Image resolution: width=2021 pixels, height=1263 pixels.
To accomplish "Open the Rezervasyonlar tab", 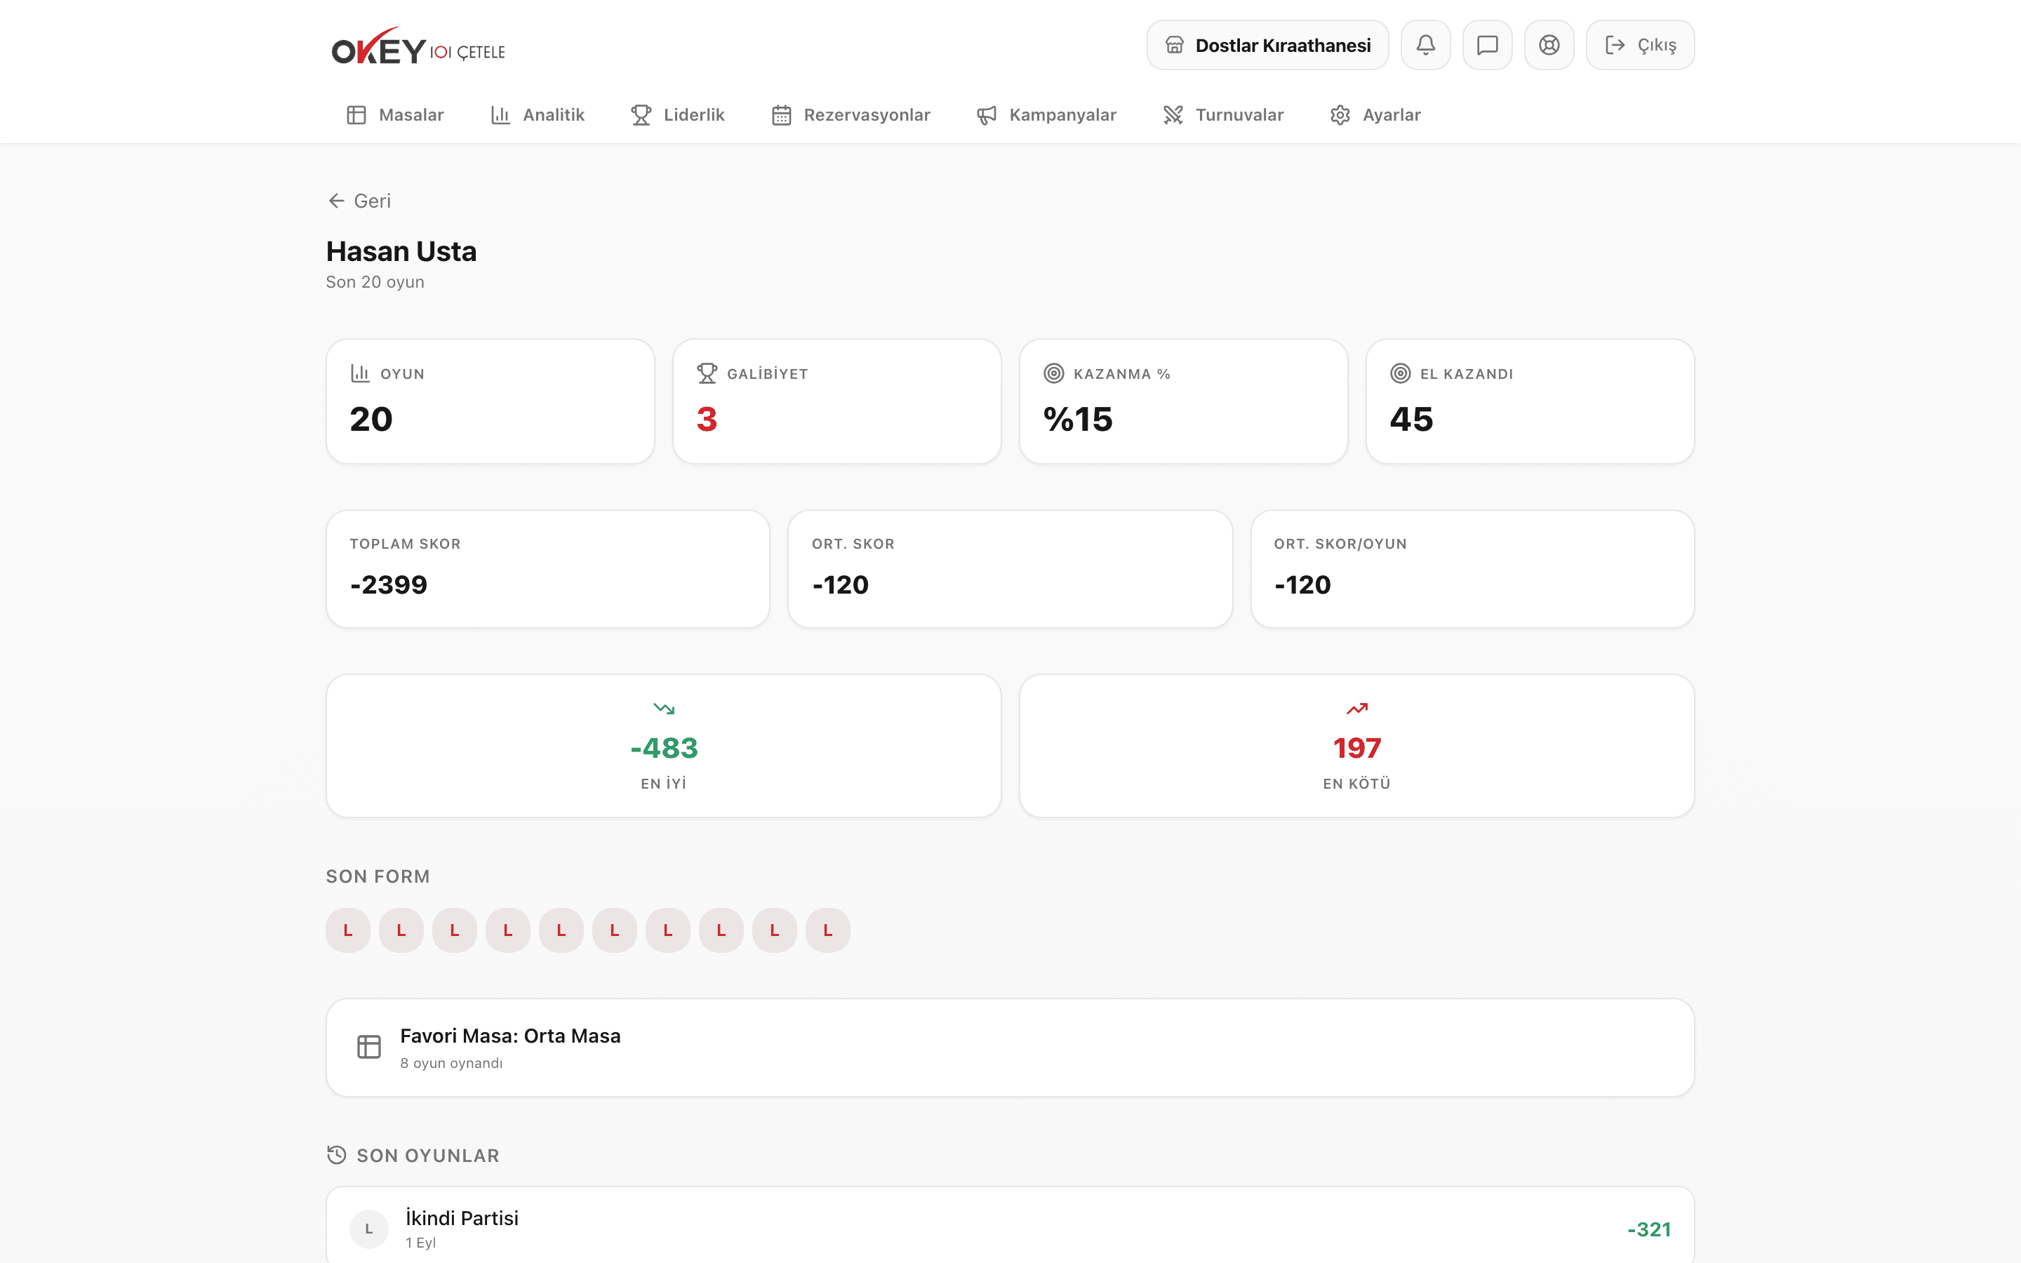I will coord(851,115).
